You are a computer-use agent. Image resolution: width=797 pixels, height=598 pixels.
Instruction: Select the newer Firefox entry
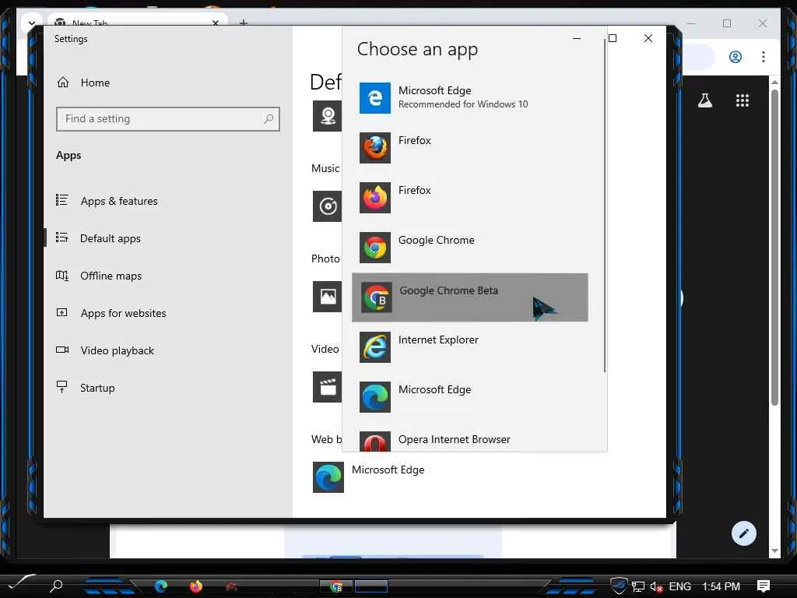(469, 197)
